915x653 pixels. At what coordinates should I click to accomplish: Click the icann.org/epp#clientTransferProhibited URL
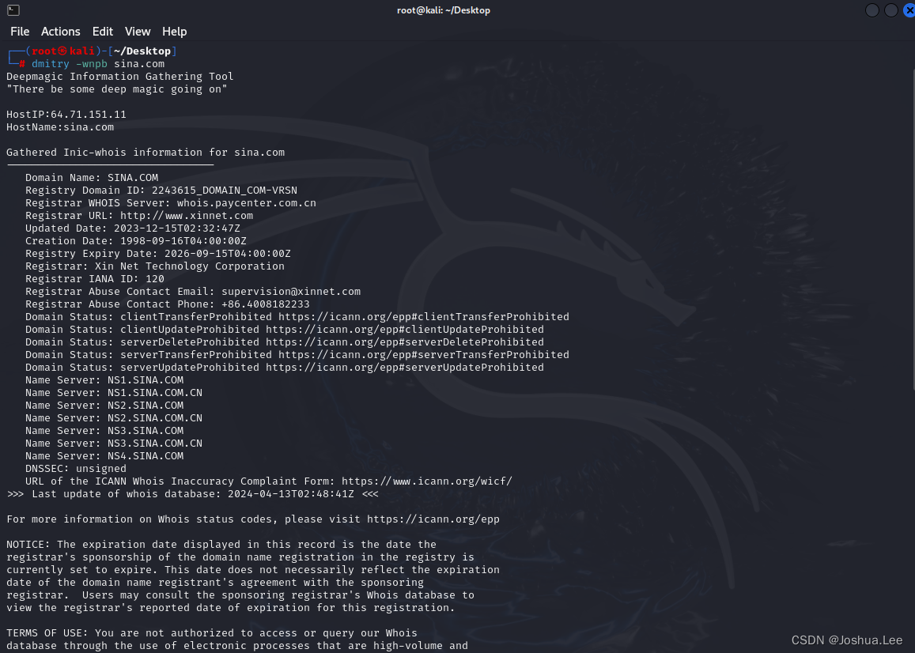[424, 317]
